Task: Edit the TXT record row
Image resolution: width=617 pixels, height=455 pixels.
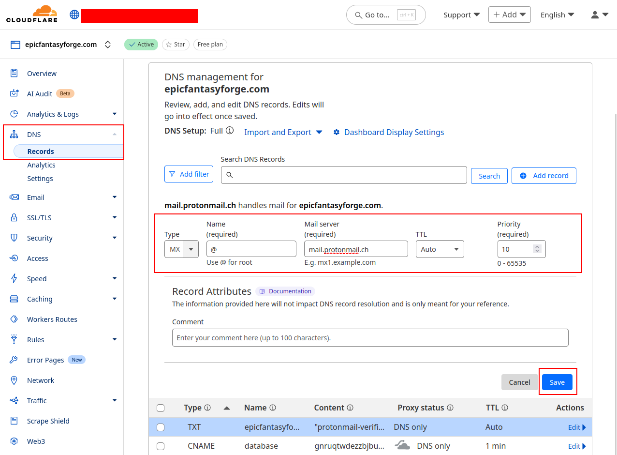Action: click(x=577, y=427)
